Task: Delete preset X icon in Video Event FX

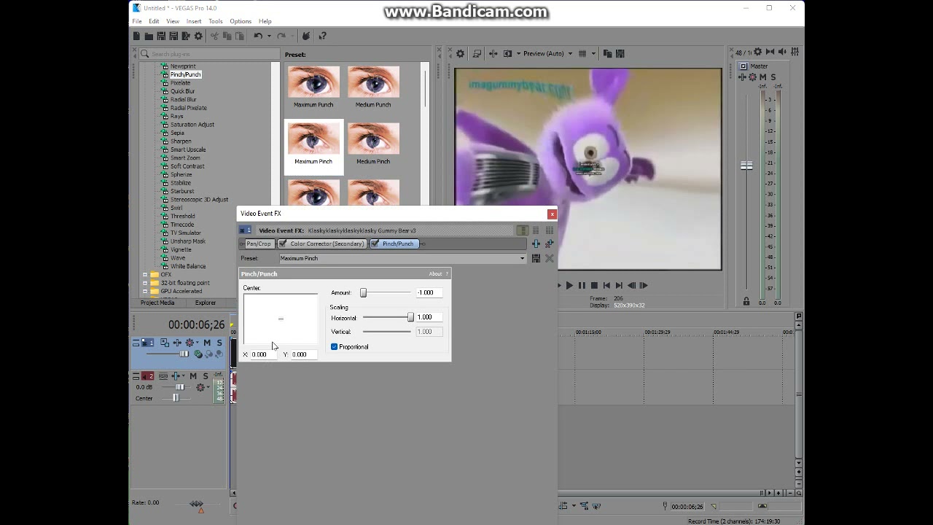Action: pos(550,258)
